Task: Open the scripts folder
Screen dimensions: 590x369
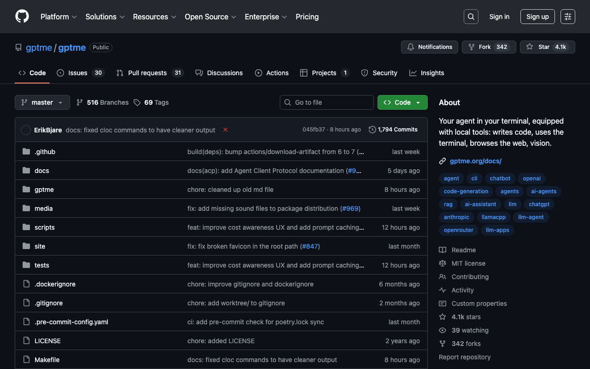Action: click(x=45, y=227)
